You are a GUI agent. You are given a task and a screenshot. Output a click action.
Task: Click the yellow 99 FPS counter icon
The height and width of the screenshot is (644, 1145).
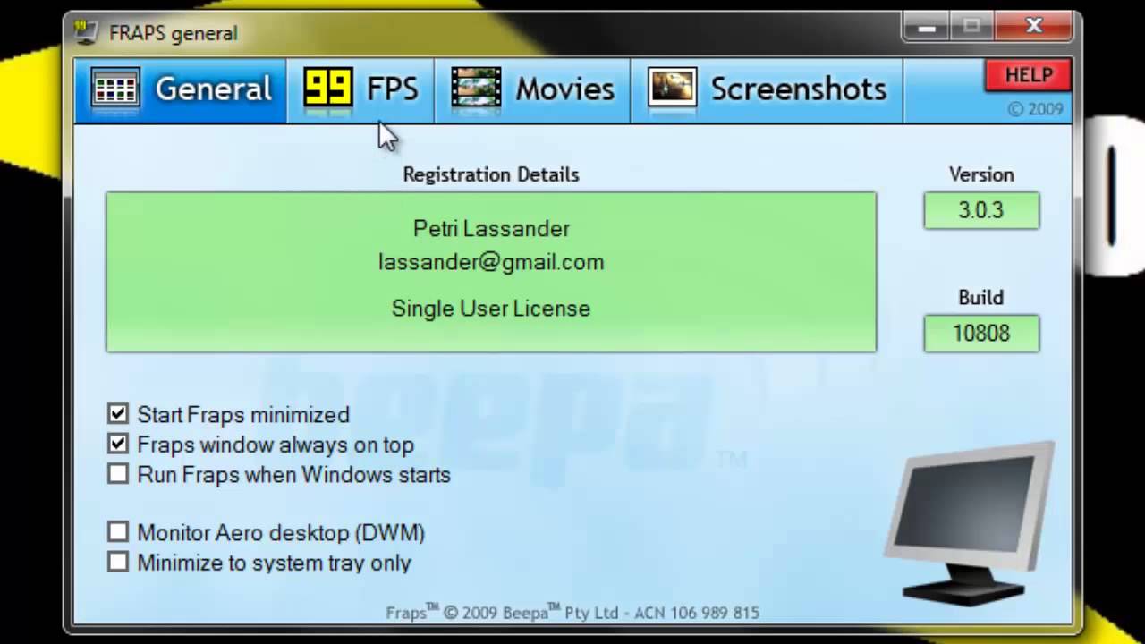327,88
